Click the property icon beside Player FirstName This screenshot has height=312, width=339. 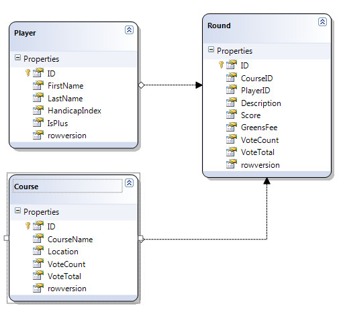point(38,85)
